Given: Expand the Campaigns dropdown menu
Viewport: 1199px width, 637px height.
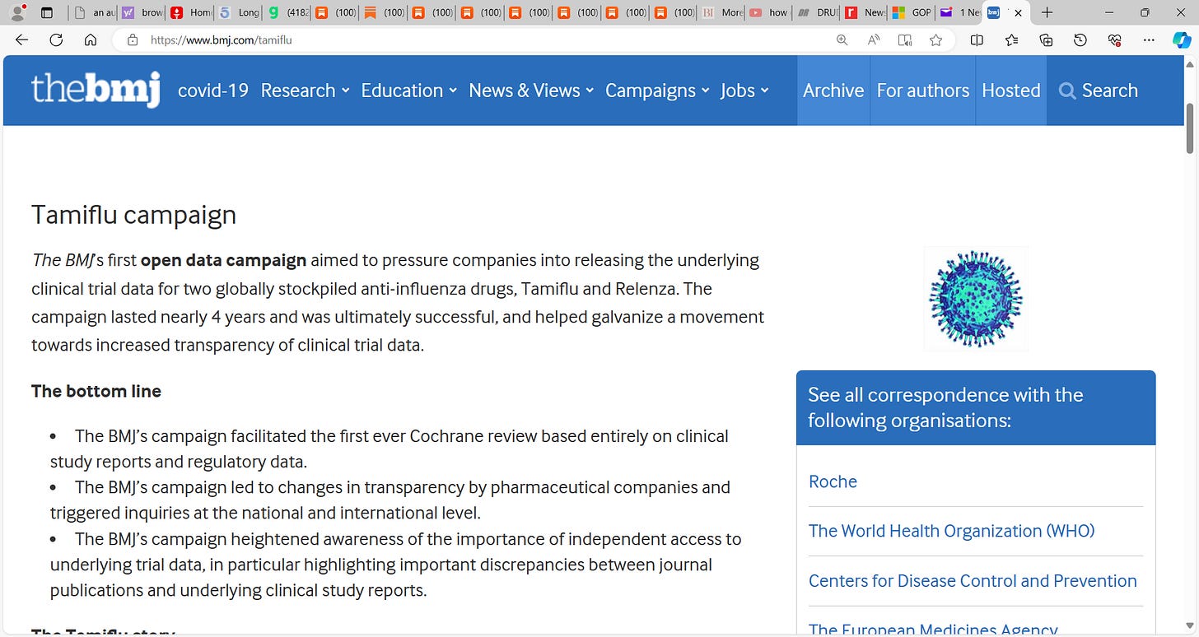Looking at the screenshot, I should (x=657, y=91).
